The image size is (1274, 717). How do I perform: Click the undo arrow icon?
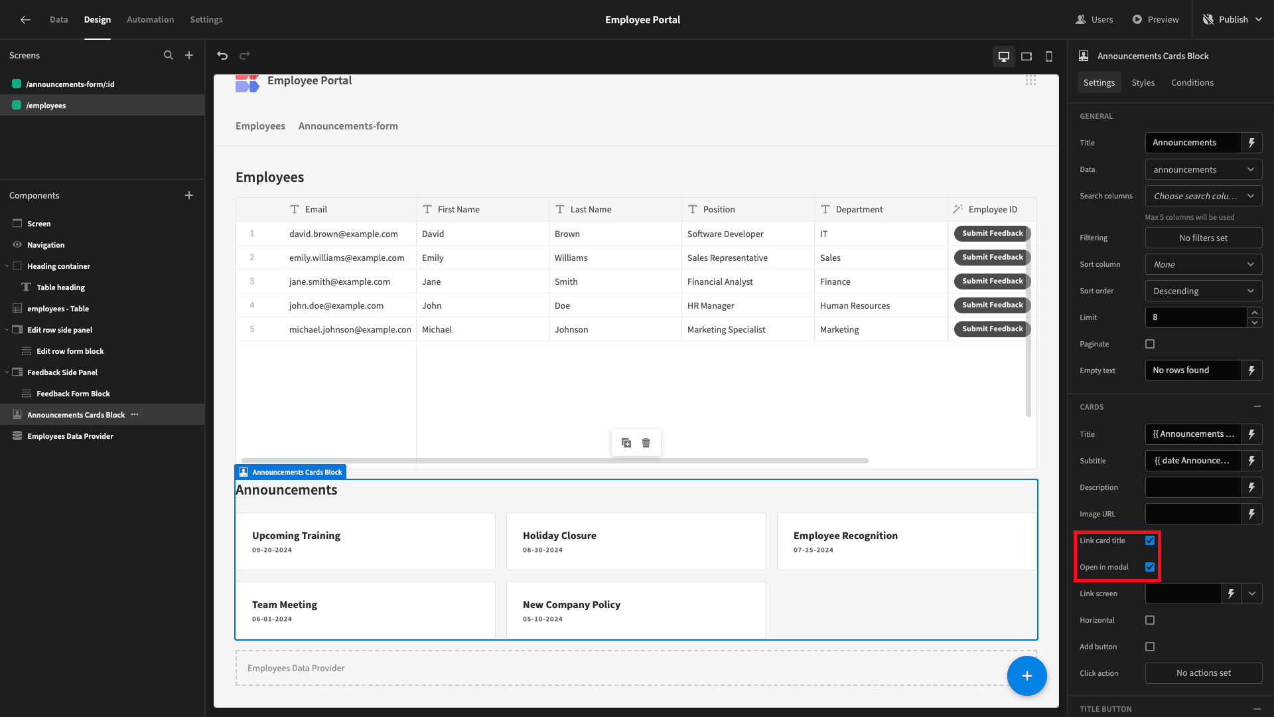click(222, 56)
